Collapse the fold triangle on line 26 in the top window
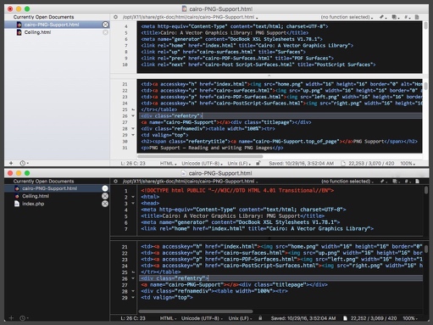 (133, 115)
